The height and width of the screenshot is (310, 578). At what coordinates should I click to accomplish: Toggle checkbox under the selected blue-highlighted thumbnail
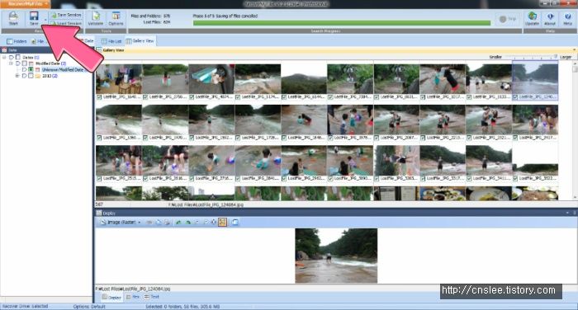(515, 97)
